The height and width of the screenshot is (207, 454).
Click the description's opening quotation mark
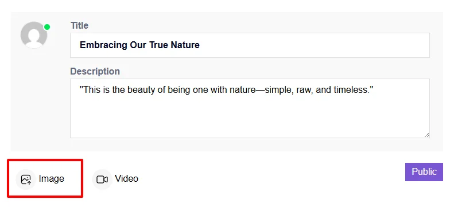coord(82,88)
